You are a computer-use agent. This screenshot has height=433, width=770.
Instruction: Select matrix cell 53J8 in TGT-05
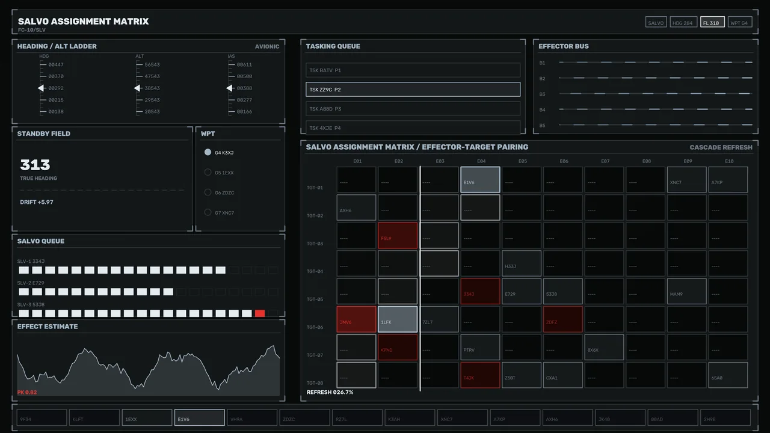pyautogui.click(x=562, y=291)
